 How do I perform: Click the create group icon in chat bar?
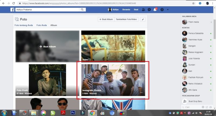[x=211, y=107]
